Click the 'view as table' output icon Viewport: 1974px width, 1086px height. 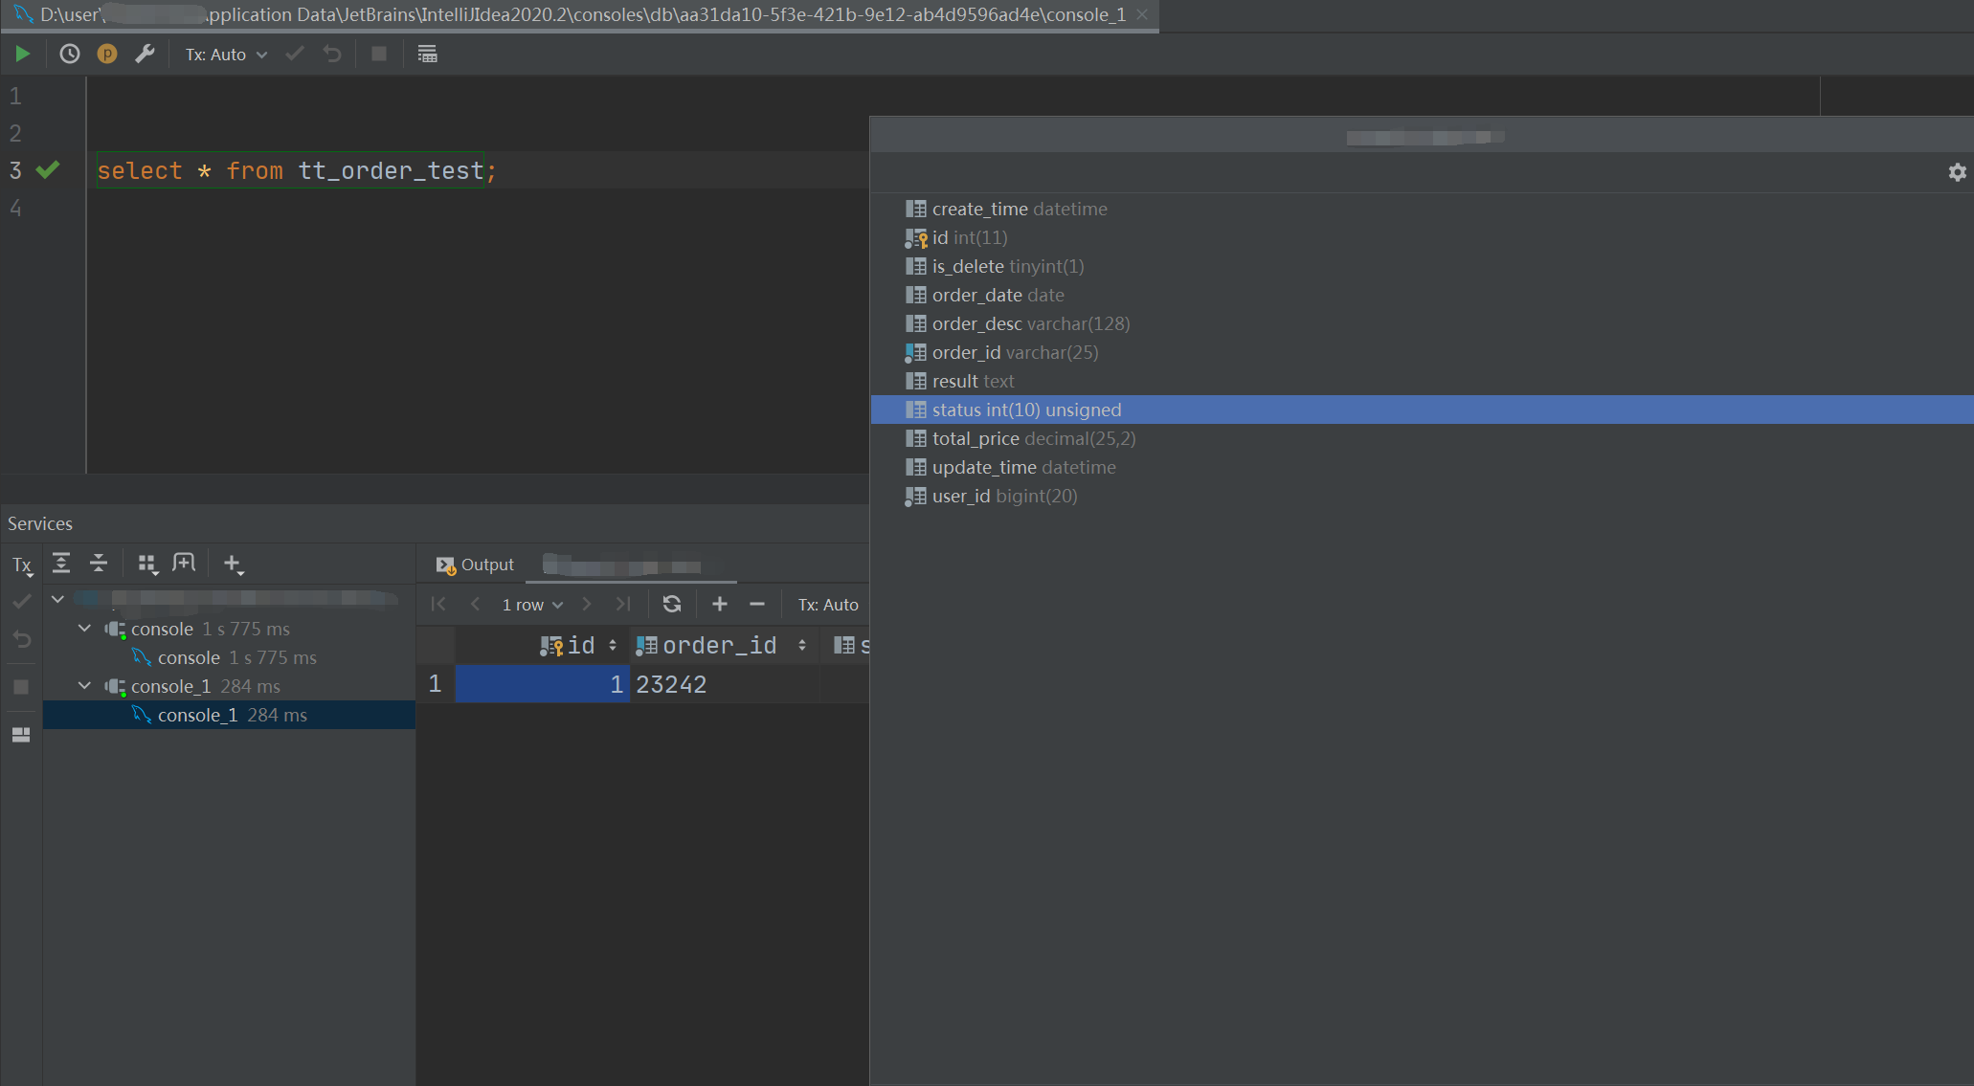pyautogui.click(x=427, y=55)
